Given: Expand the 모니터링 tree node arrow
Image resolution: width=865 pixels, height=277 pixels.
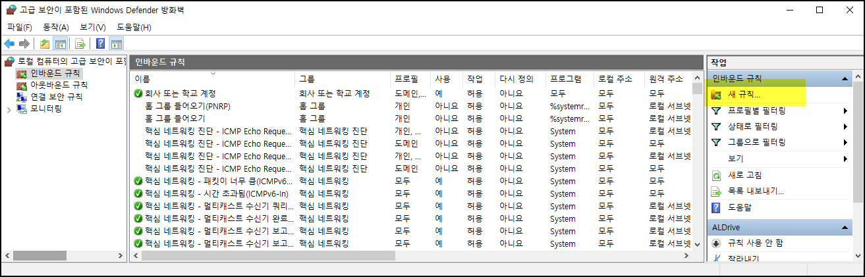Looking at the screenshot, I should (9, 109).
